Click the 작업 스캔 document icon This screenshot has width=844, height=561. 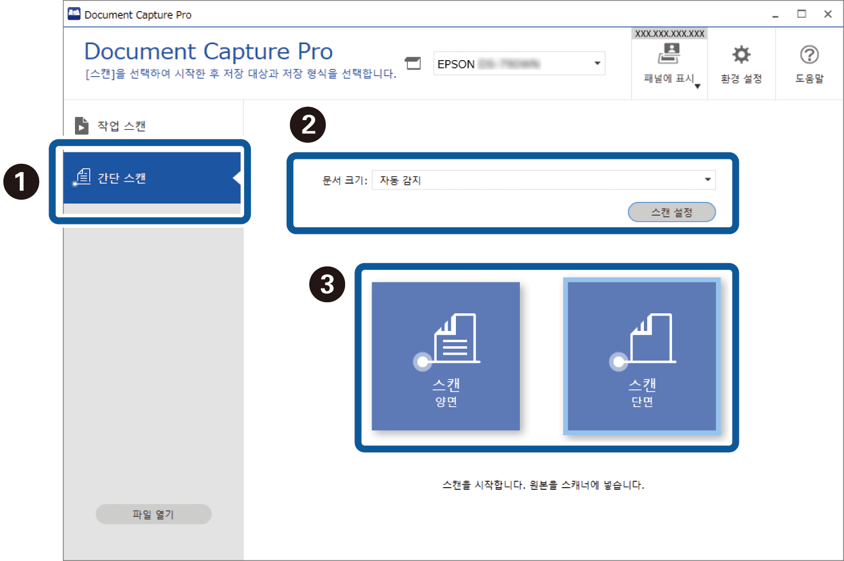tap(82, 126)
